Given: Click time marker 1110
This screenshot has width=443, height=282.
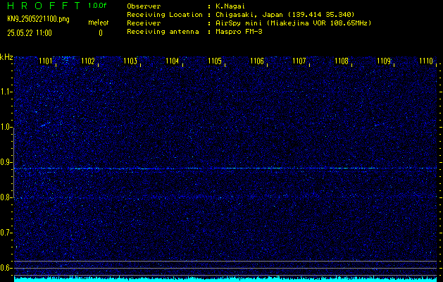Looking at the screenshot, I should (426, 61).
